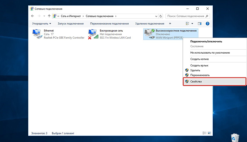Switch to details view in status bar
Screen dimensions: 247x142
tap(204, 133)
